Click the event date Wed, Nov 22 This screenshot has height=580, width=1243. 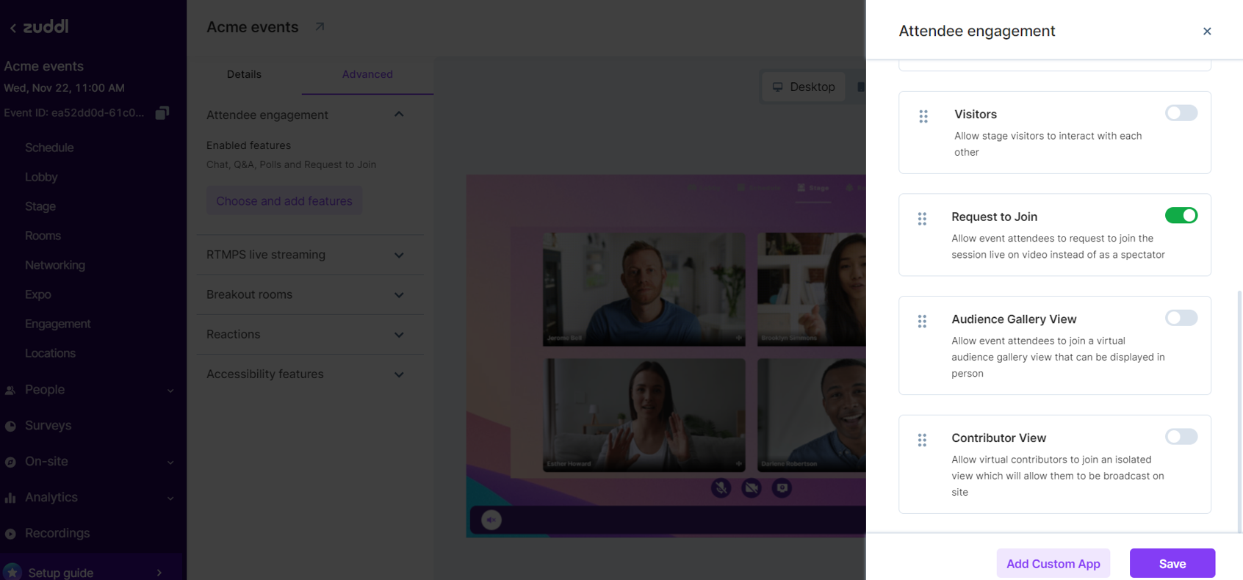click(x=64, y=88)
